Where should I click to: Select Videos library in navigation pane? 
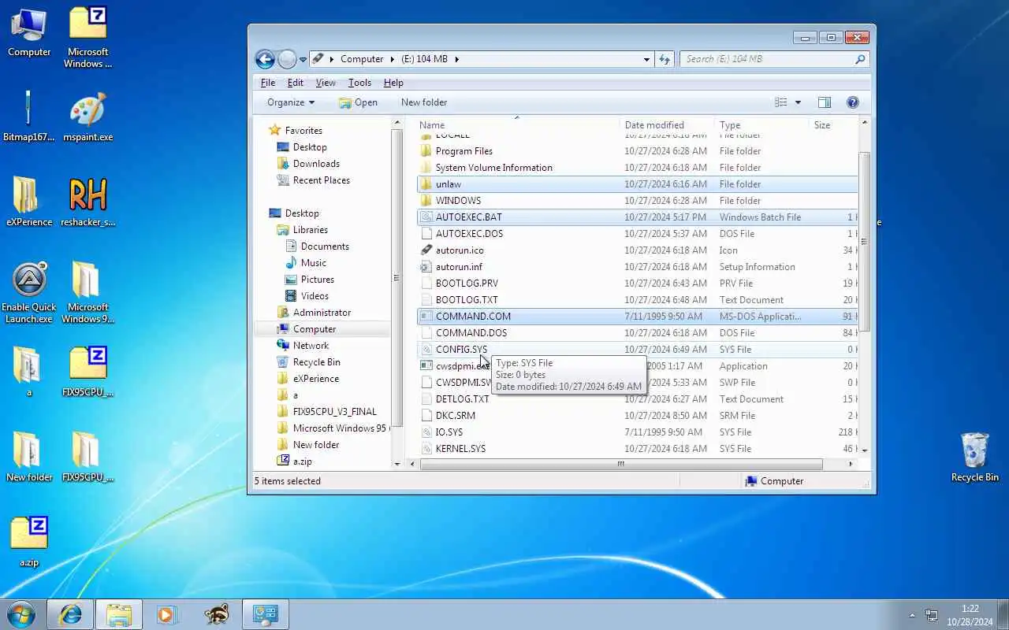click(315, 296)
